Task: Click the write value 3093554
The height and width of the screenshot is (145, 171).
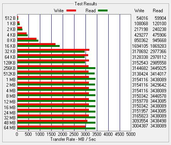Action: tap(140, 121)
